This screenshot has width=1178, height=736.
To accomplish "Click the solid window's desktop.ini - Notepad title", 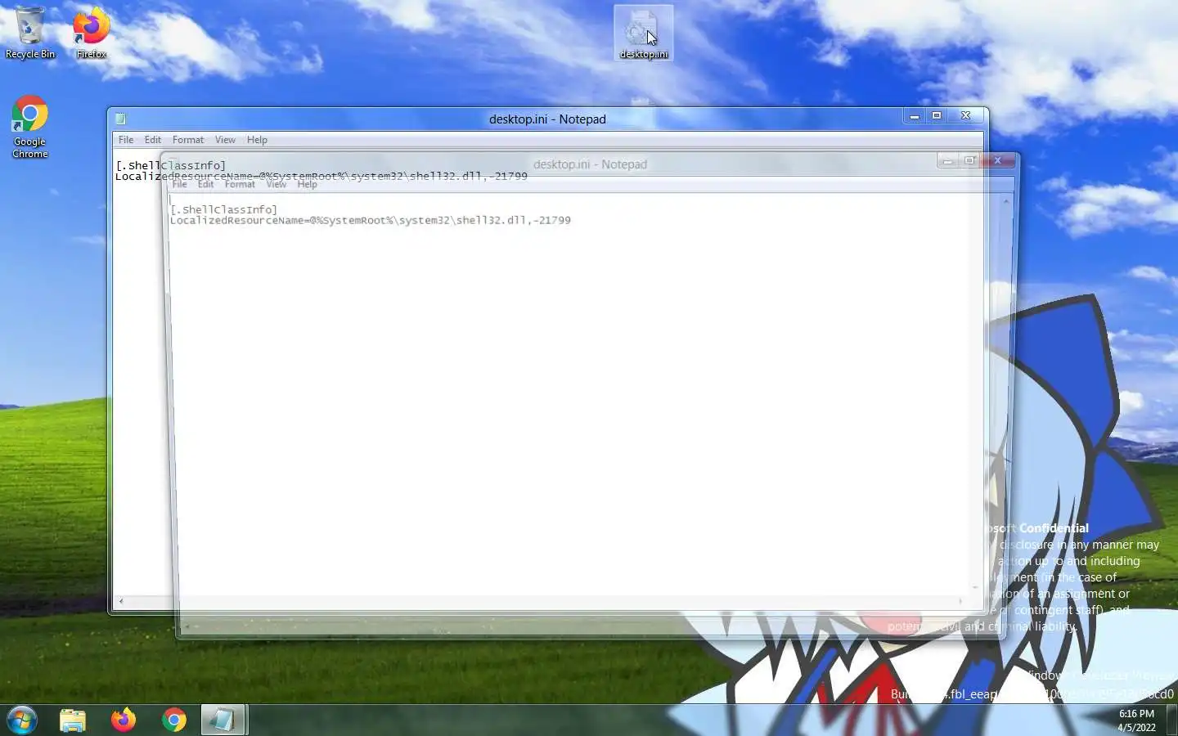I will coord(547,119).
